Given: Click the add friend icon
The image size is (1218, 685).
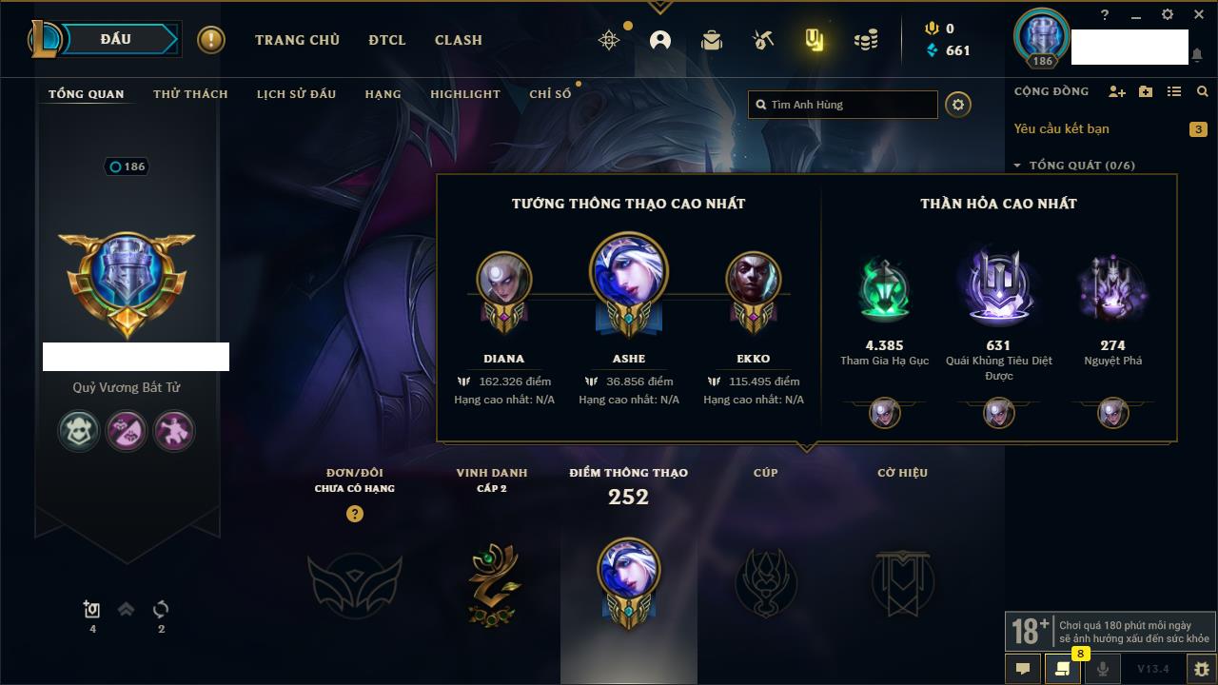Looking at the screenshot, I should pyautogui.click(x=1117, y=91).
